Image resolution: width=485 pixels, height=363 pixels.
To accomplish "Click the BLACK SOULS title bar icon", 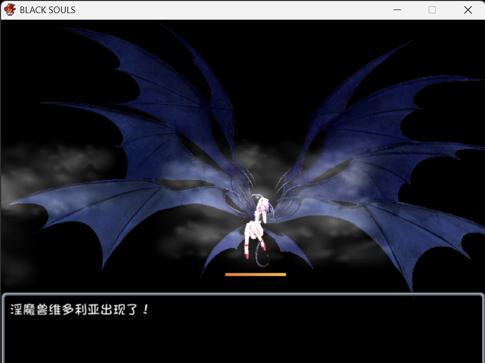I will point(10,10).
